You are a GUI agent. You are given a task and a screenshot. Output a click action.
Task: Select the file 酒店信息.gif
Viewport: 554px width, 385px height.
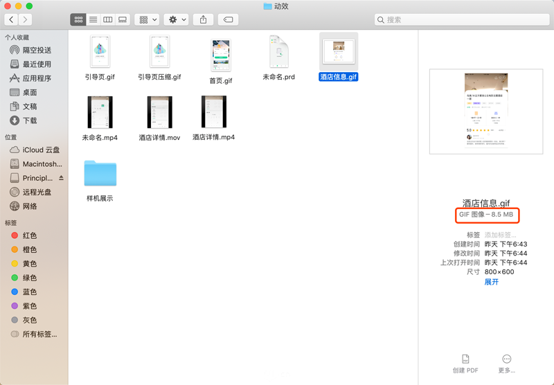pyautogui.click(x=339, y=51)
